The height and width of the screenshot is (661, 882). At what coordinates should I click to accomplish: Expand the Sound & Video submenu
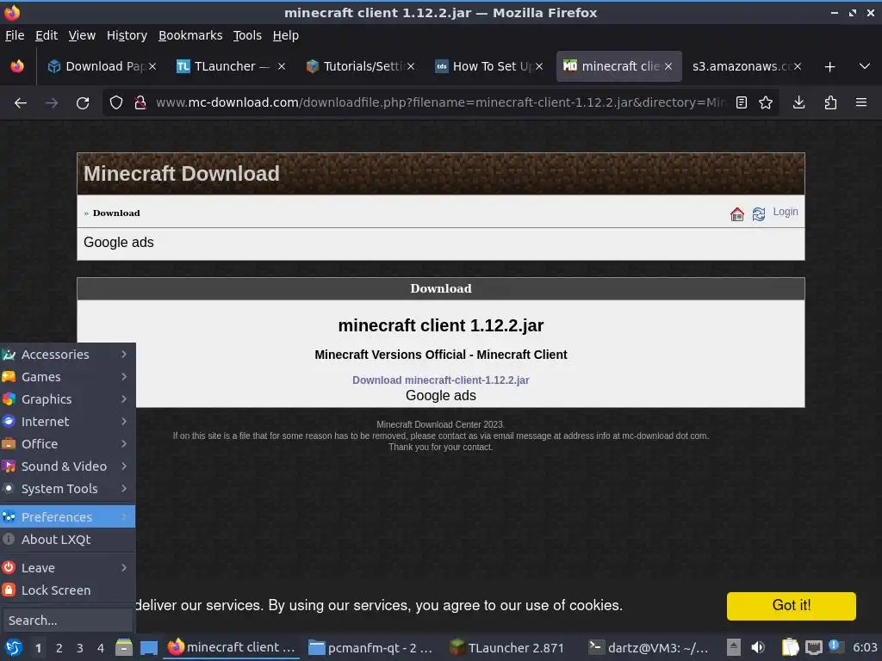pos(67,466)
